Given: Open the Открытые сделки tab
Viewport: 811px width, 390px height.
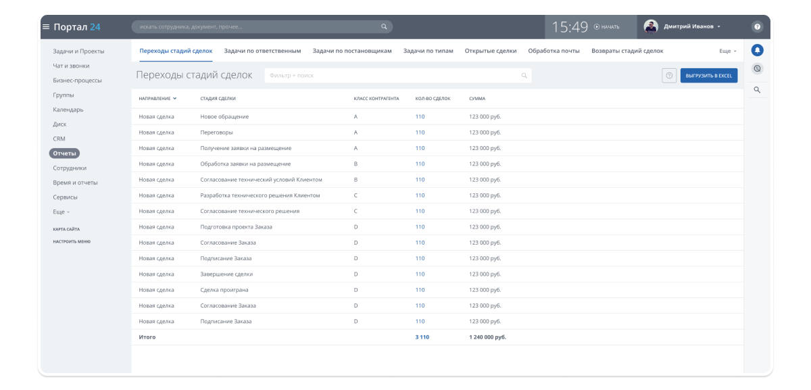Looking at the screenshot, I should click(491, 51).
